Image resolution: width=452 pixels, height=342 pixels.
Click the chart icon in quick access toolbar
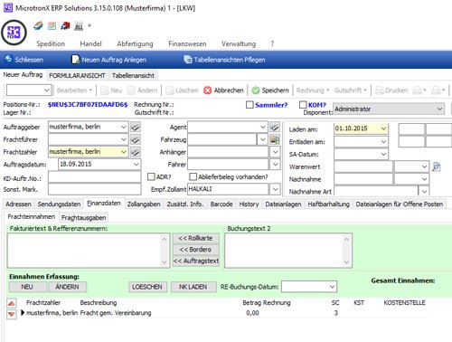79,26
